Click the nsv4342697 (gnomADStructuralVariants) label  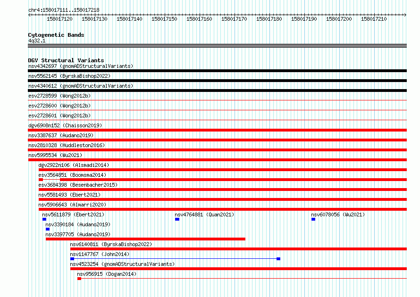(81, 66)
